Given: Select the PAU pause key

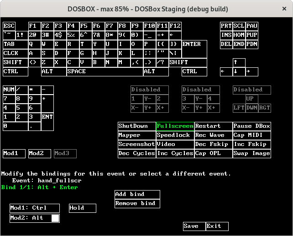Looking at the screenshot, I should point(252,26).
